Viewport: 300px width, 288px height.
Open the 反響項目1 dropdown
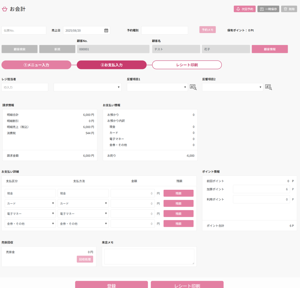tap(157, 87)
